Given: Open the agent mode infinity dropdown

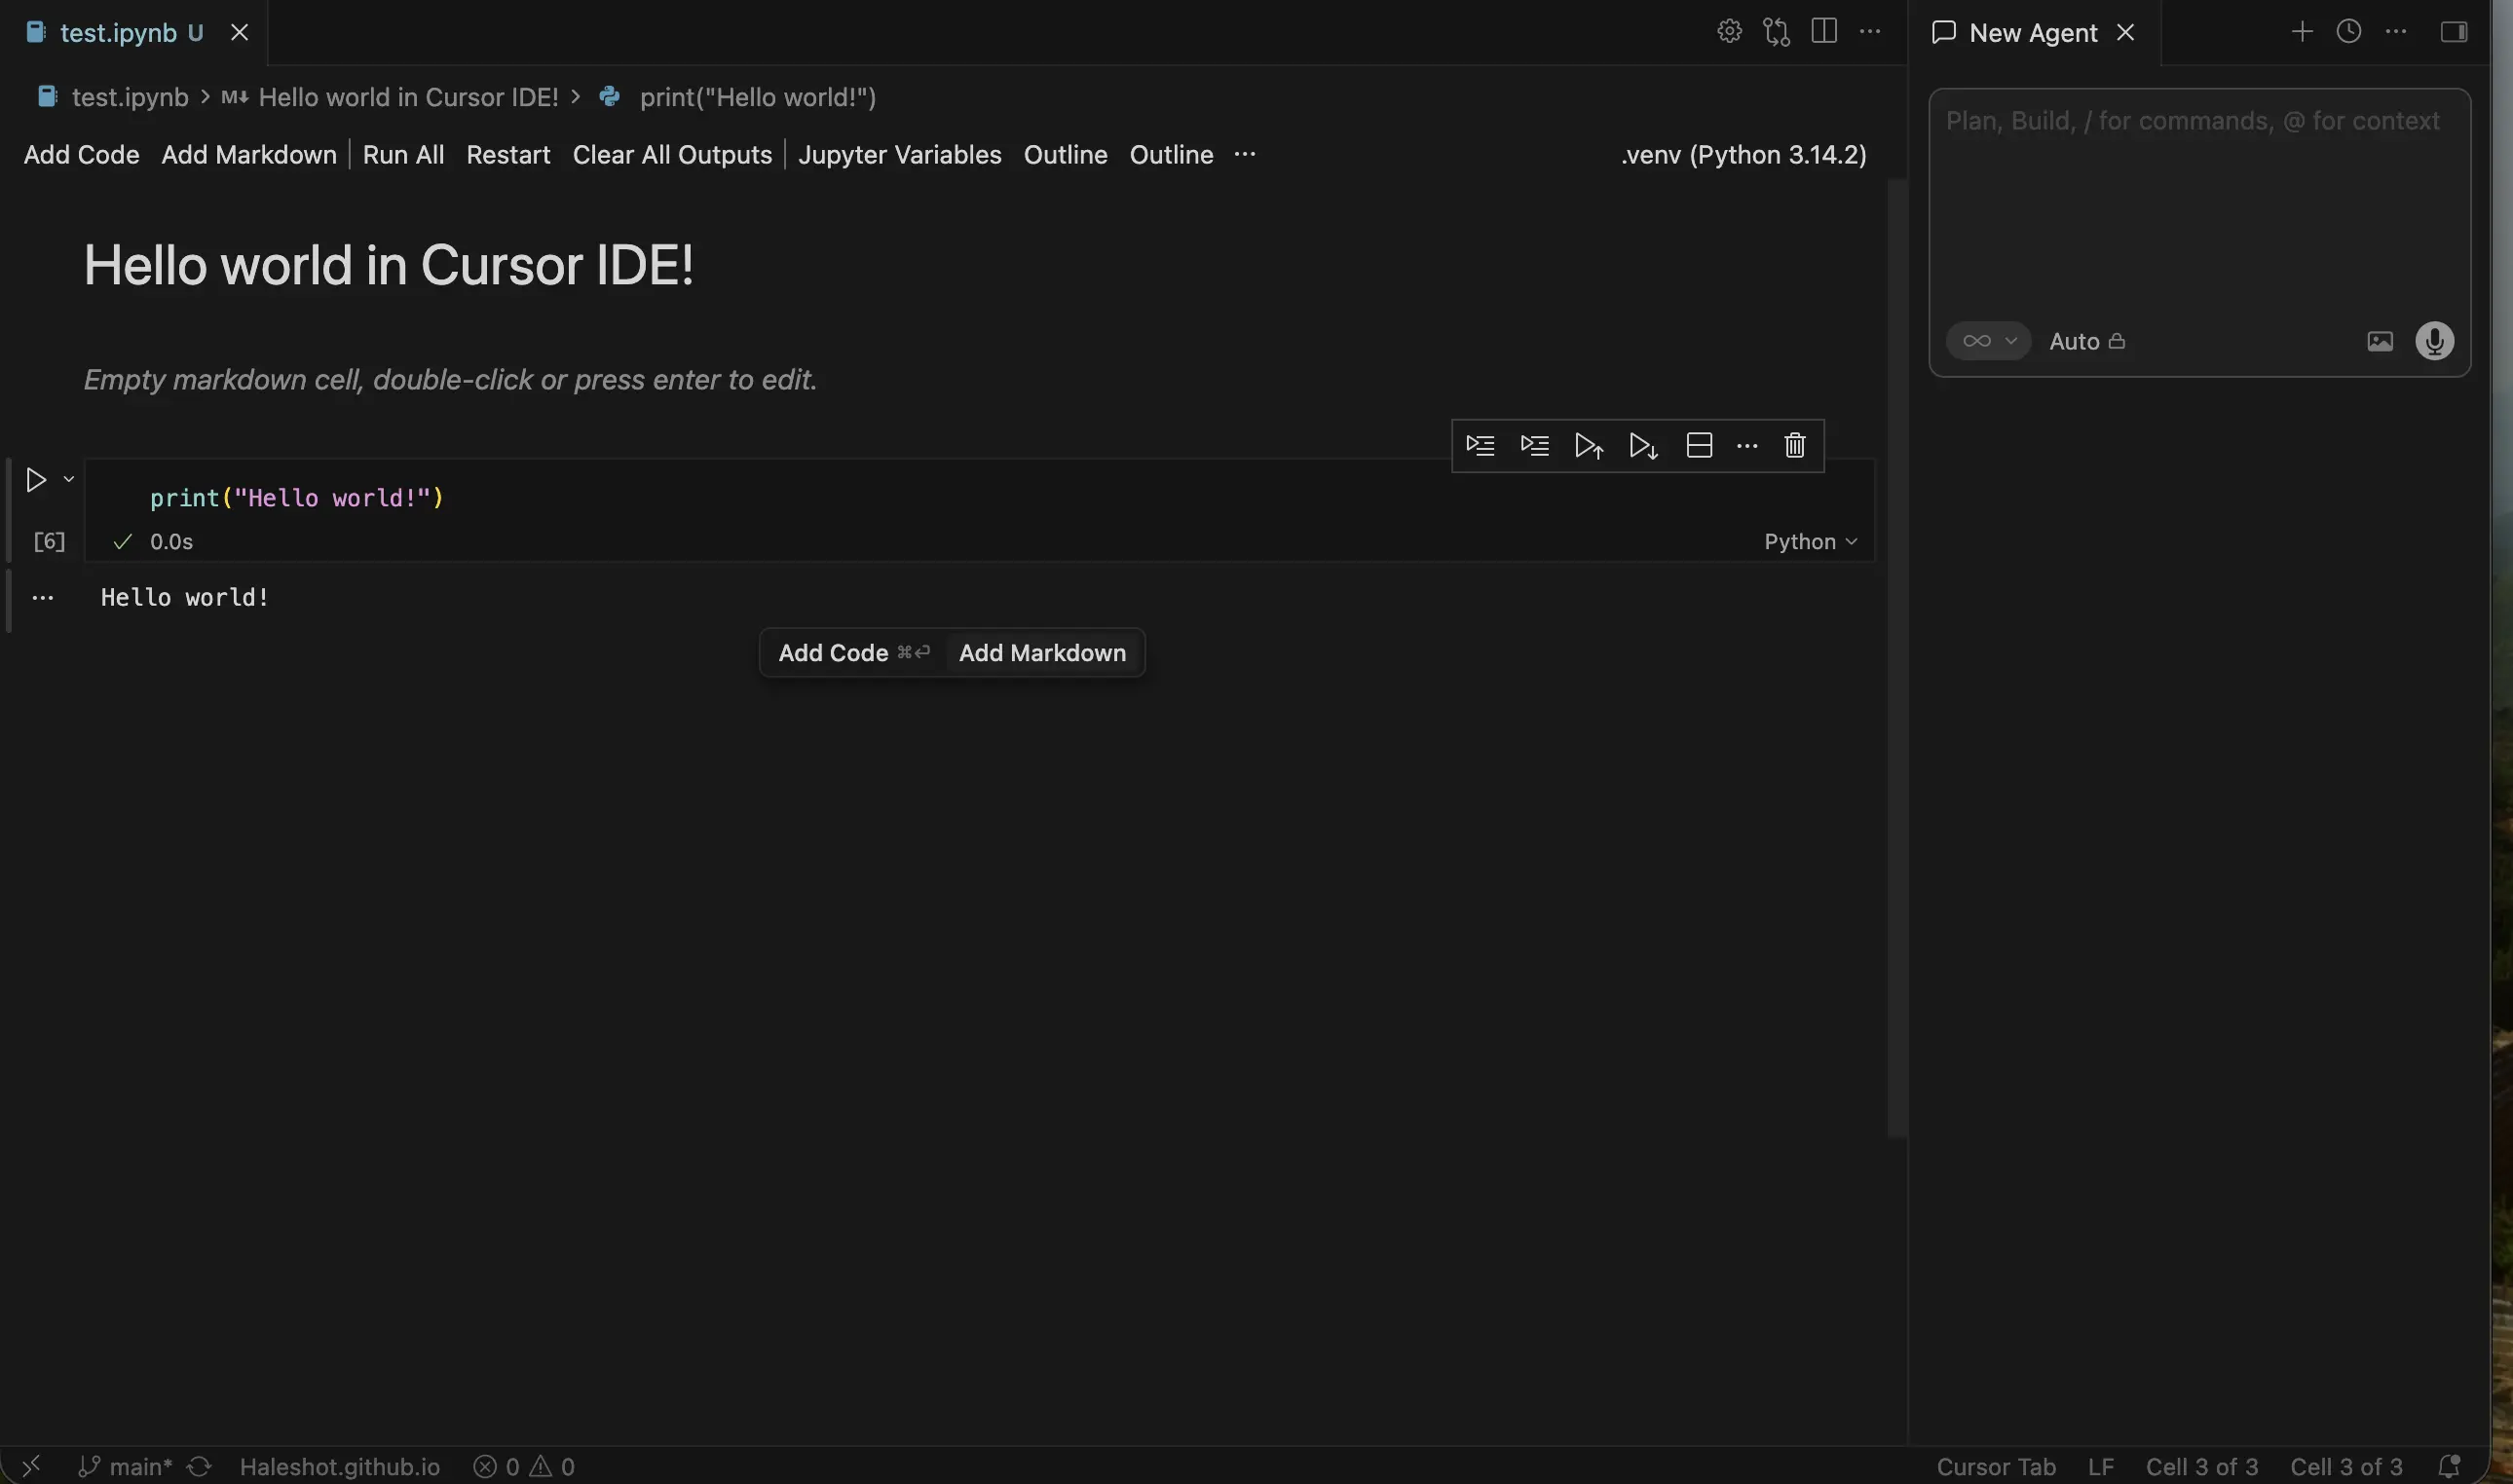Looking at the screenshot, I should click(1988, 341).
